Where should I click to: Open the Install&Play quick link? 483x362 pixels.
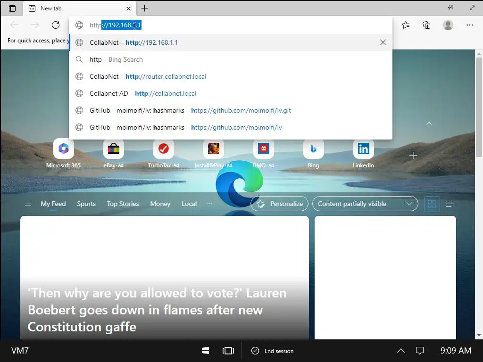tap(214, 154)
